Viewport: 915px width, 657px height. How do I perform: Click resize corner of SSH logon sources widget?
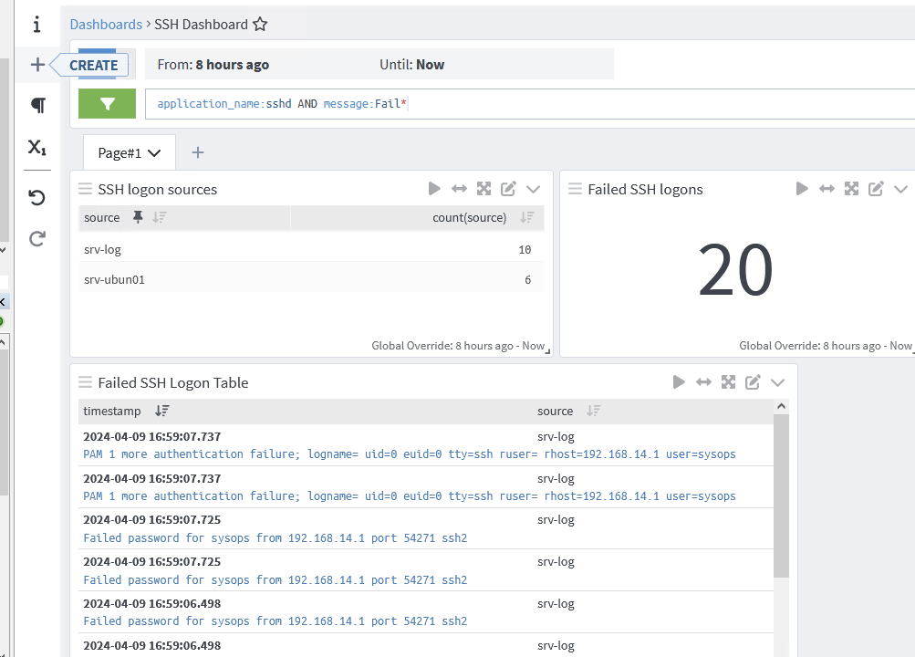click(548, 351)
